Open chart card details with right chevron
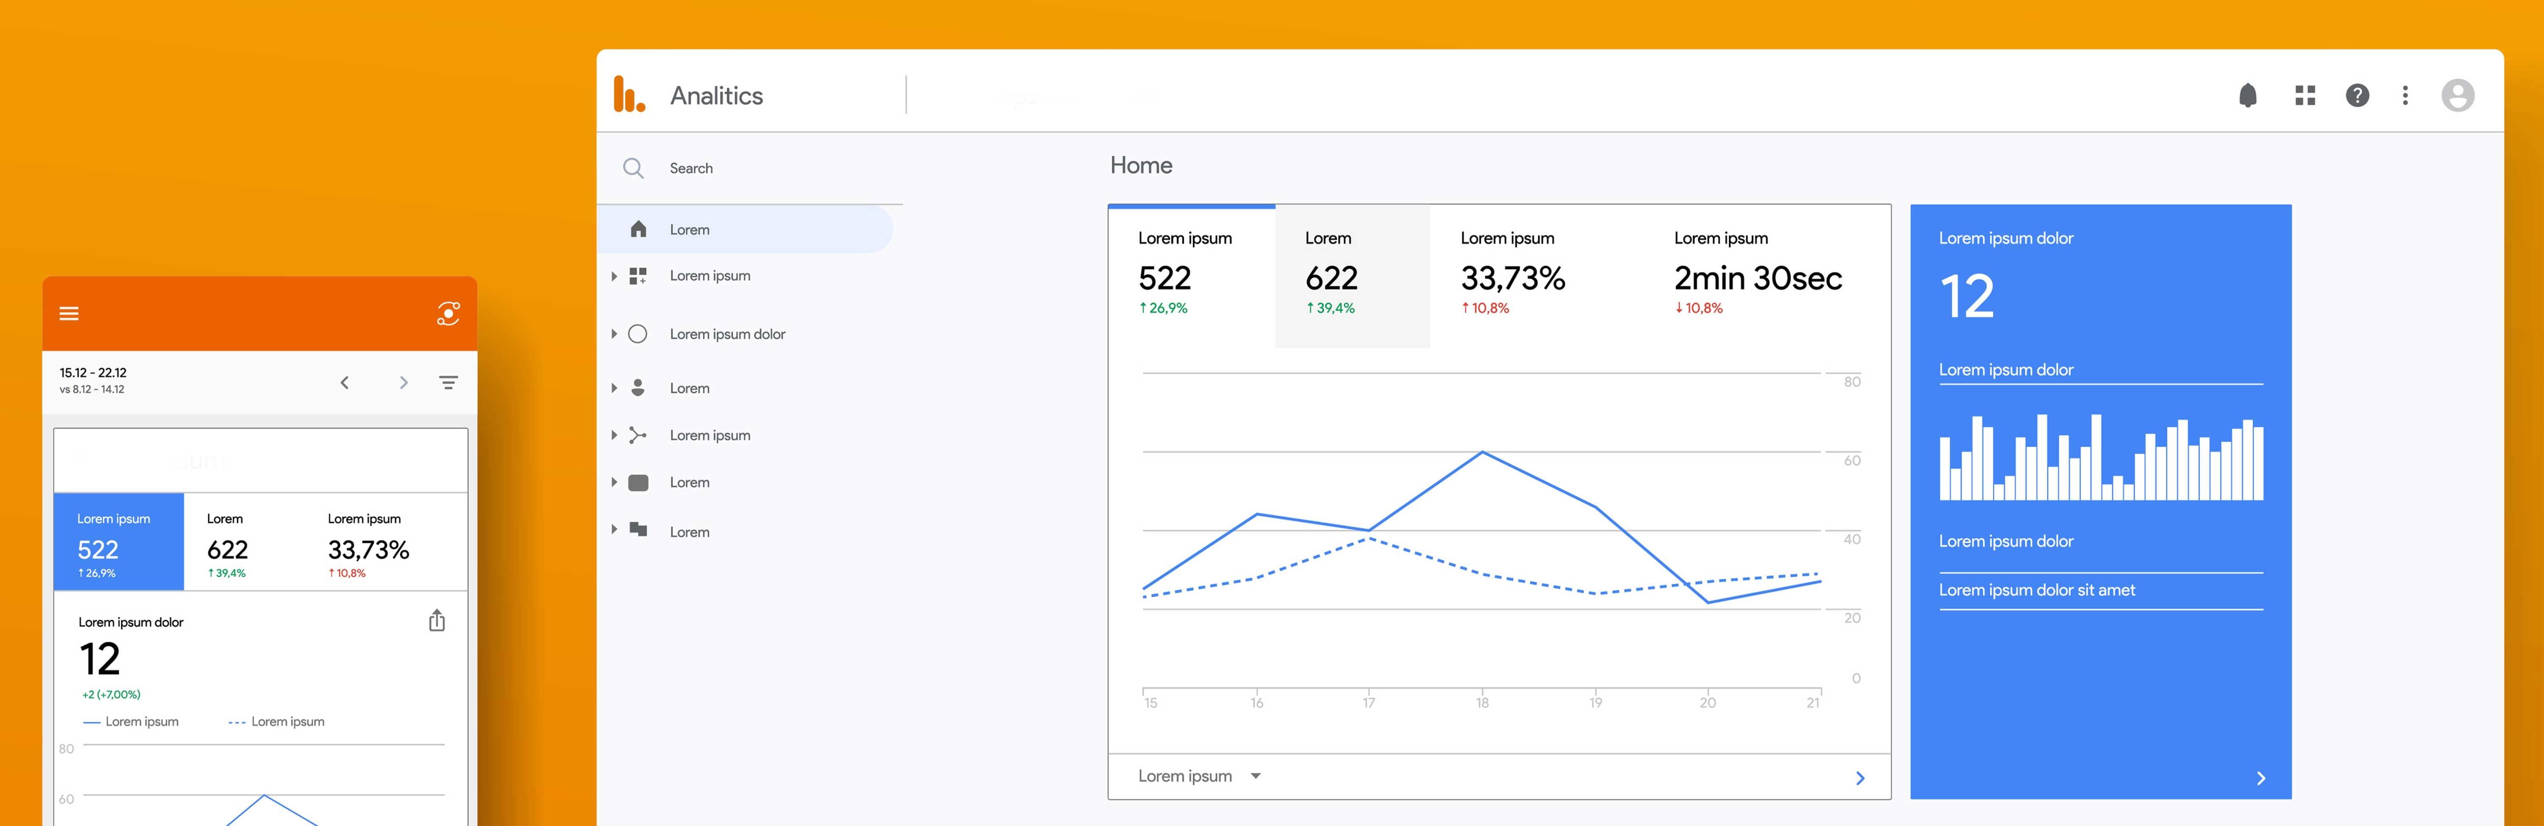 (x=1860, y=778)
